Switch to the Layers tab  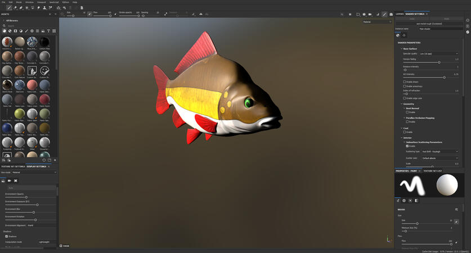pos(400,13)
